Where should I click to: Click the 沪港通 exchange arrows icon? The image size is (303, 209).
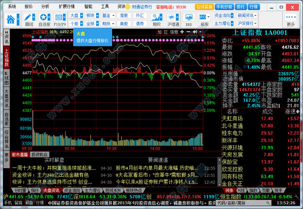tap(171, 17)
